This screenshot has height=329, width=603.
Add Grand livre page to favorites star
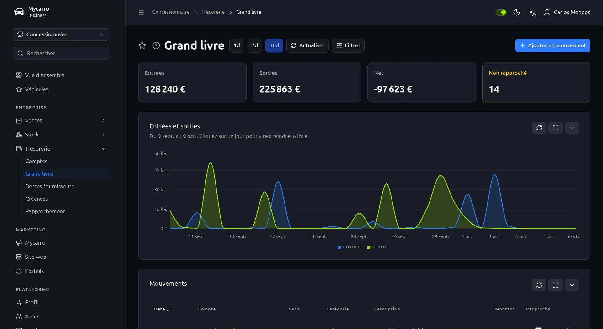tap(142, 45)
